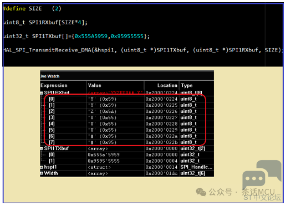Collapse the SPI1RXbuf array node
The width and height of the screenshot is (286, 206).
click(42, 93)
